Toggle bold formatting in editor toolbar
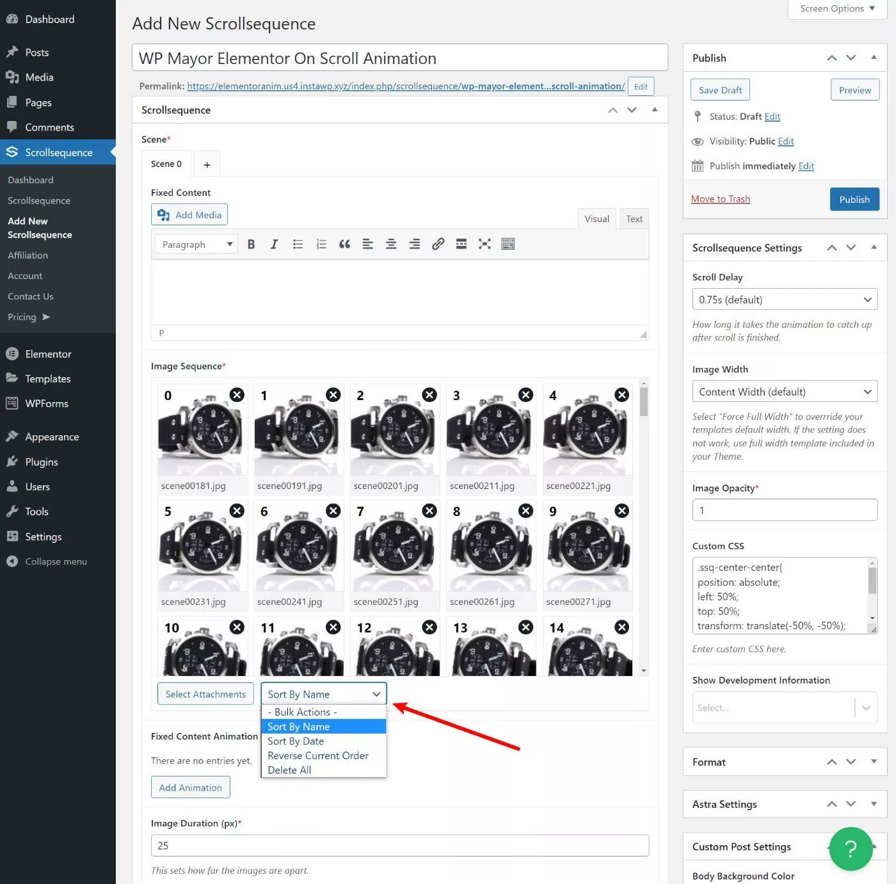The width and height of the screenshot is (896, 884). tap(251, 244)
